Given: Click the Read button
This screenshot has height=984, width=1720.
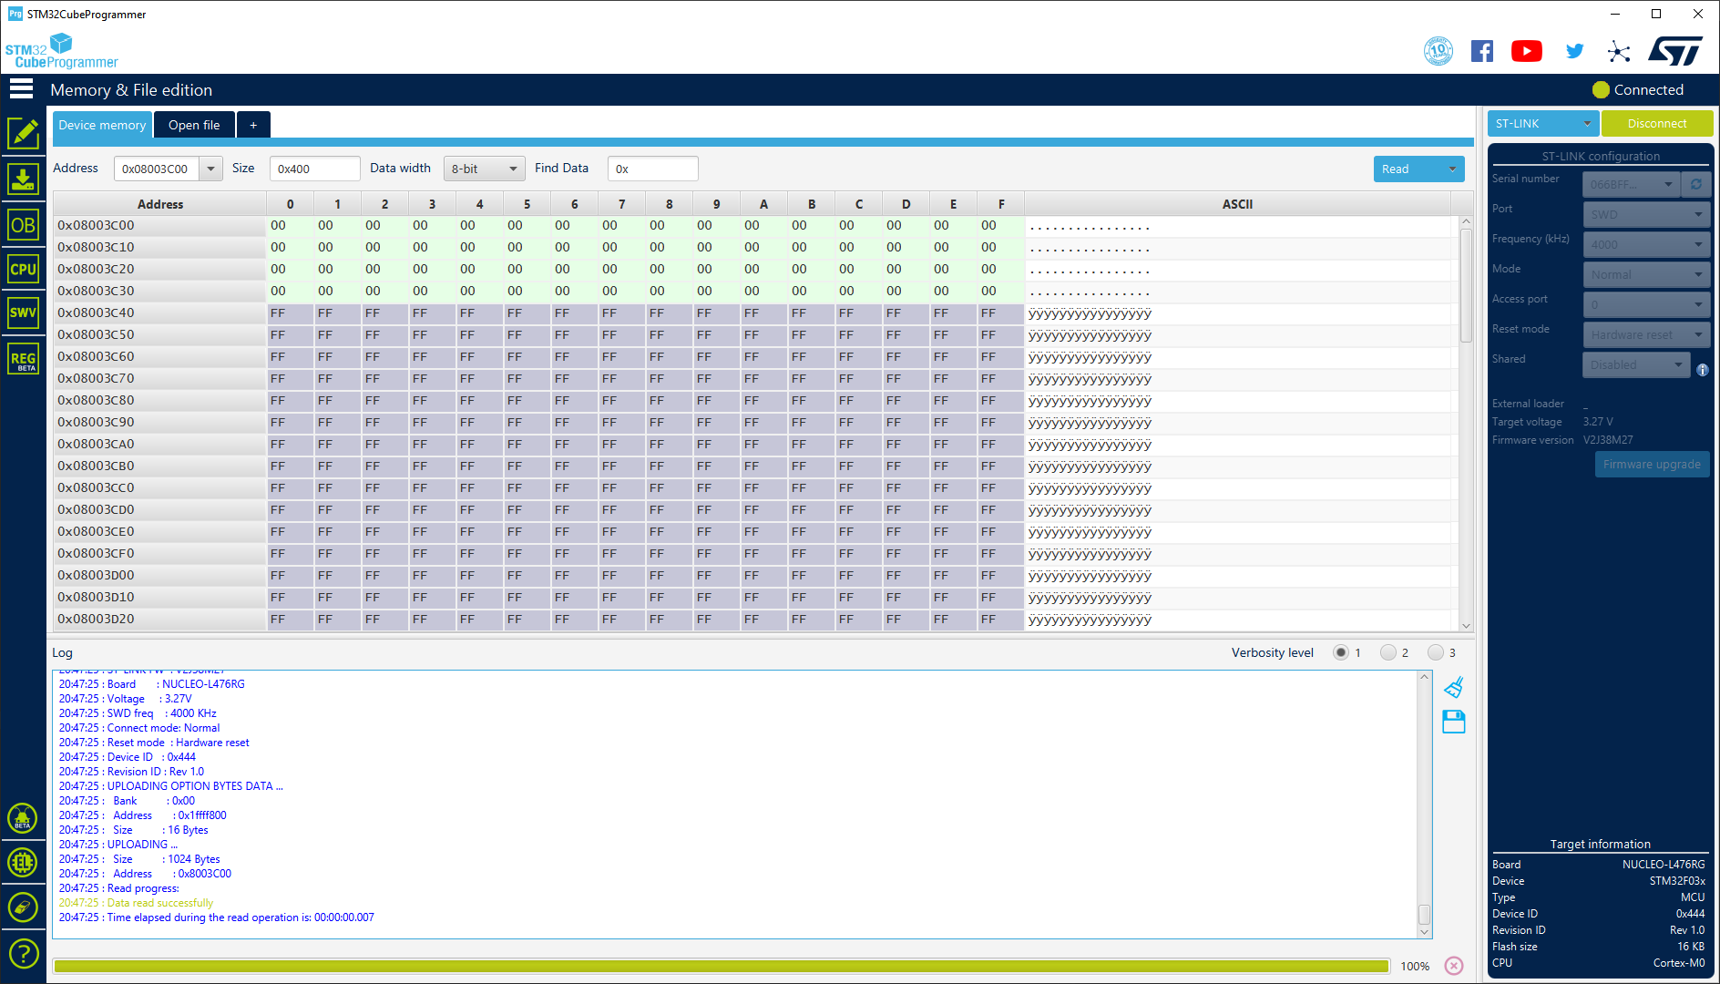Looking at the screenshot, I should (x=1406, y=169).
